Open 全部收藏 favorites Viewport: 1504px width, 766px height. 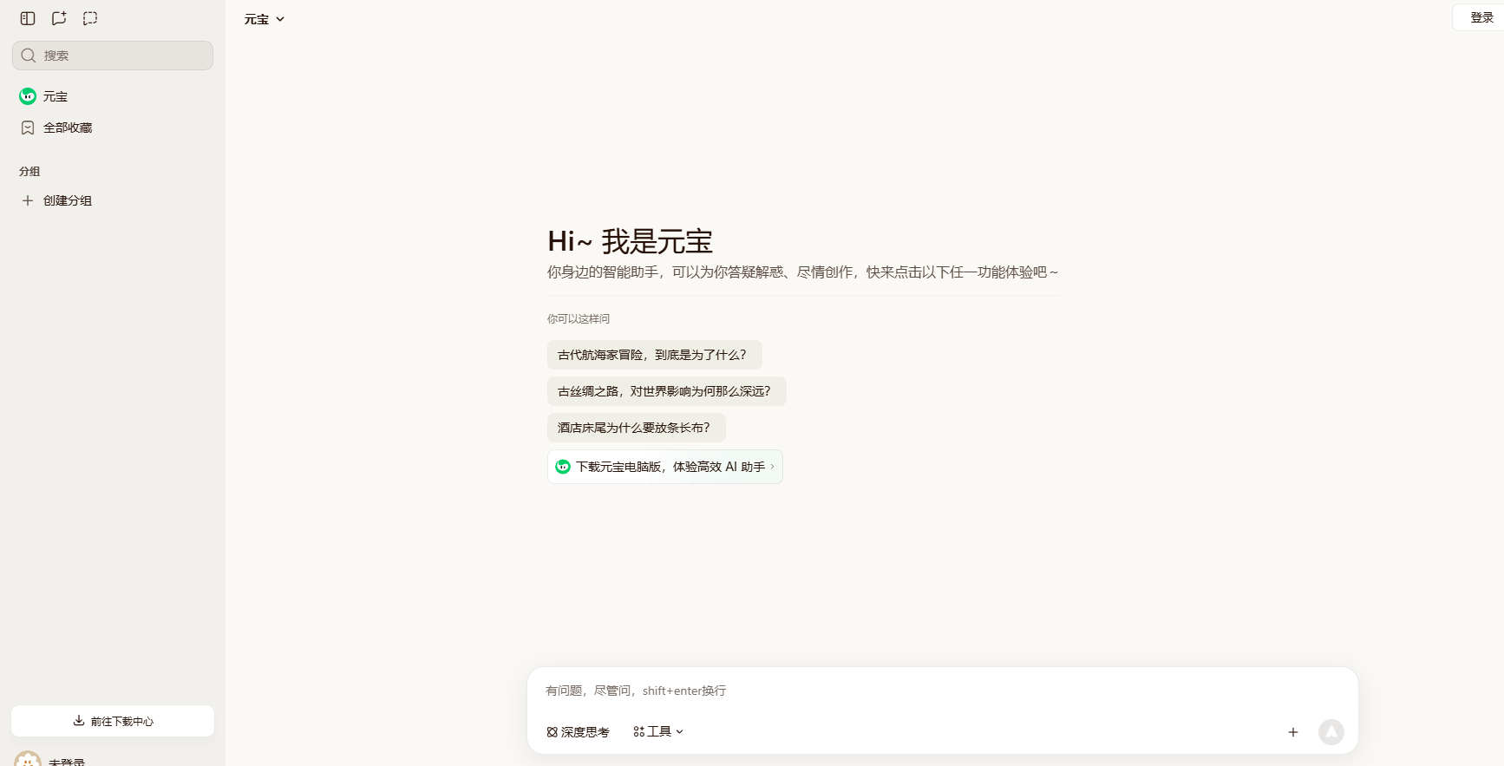[113, 128]
